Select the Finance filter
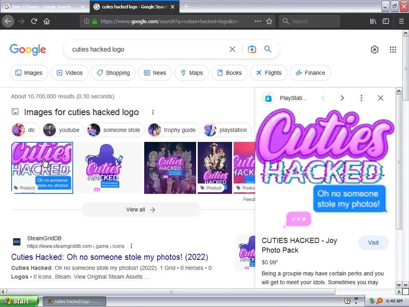 pyautogui.click(x=310, y=73)
